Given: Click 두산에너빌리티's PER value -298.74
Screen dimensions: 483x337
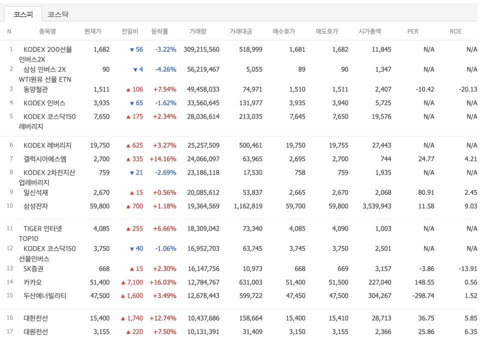Looking at the screenshot, I should coord(423,295).
